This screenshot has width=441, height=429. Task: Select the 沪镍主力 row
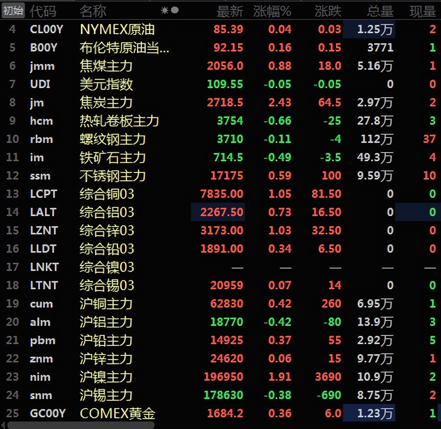tap(220, 377)
